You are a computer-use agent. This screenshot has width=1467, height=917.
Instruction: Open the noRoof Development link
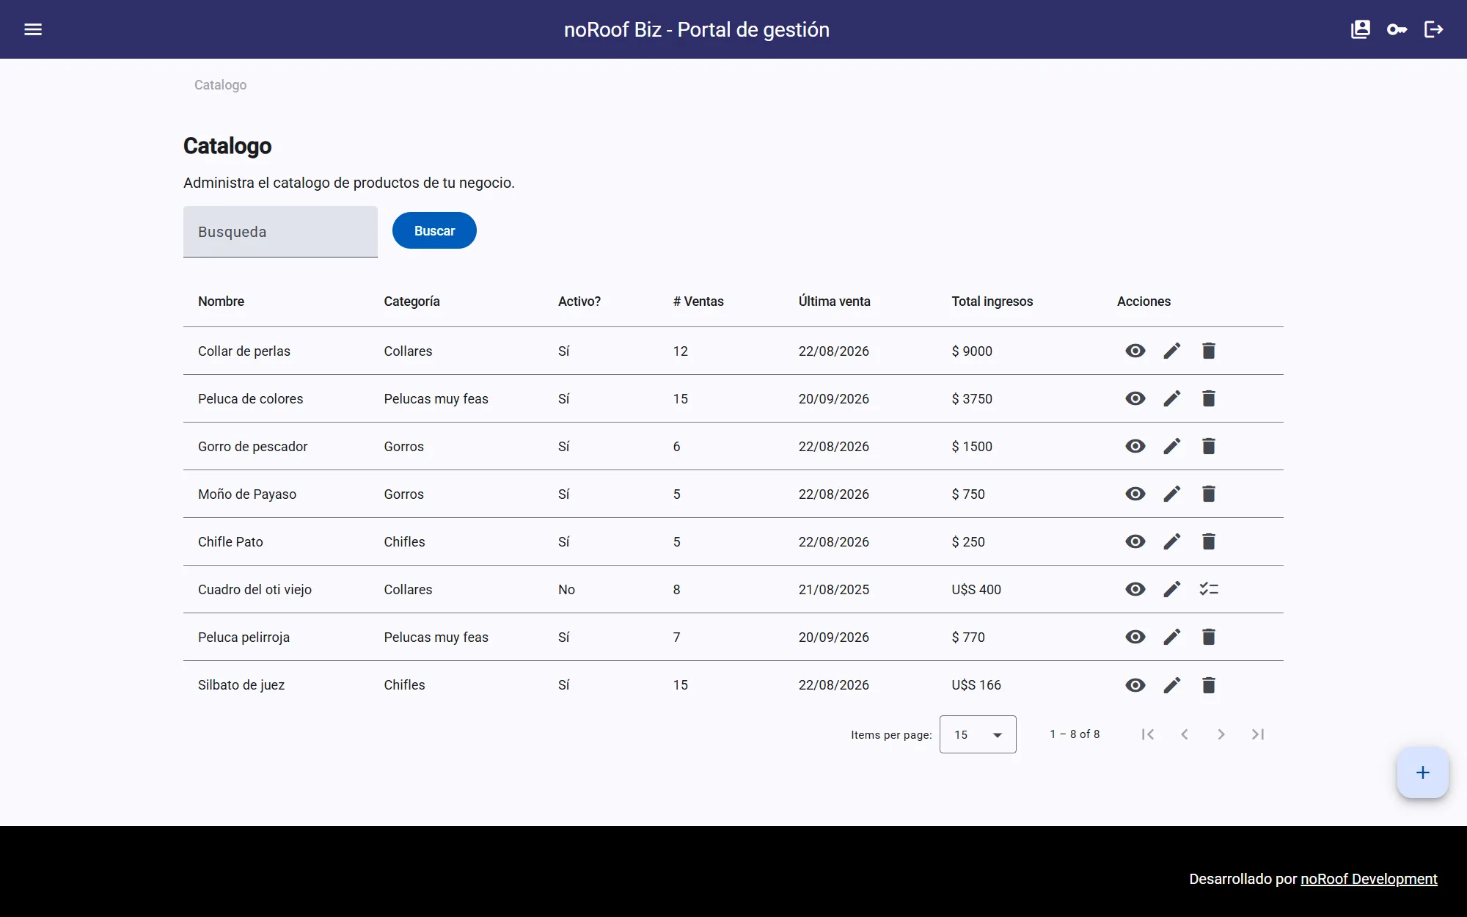pyautogui.click(x=1369, y=879)
